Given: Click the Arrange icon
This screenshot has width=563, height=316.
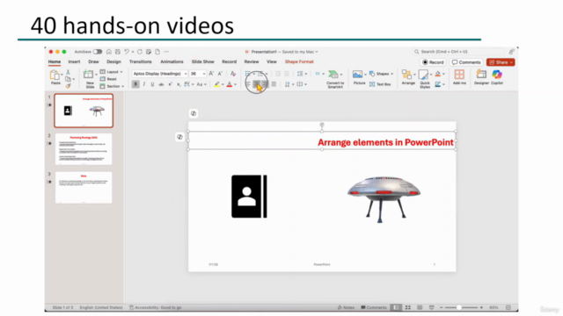Looking at the screenshot, I should [406, 75].
